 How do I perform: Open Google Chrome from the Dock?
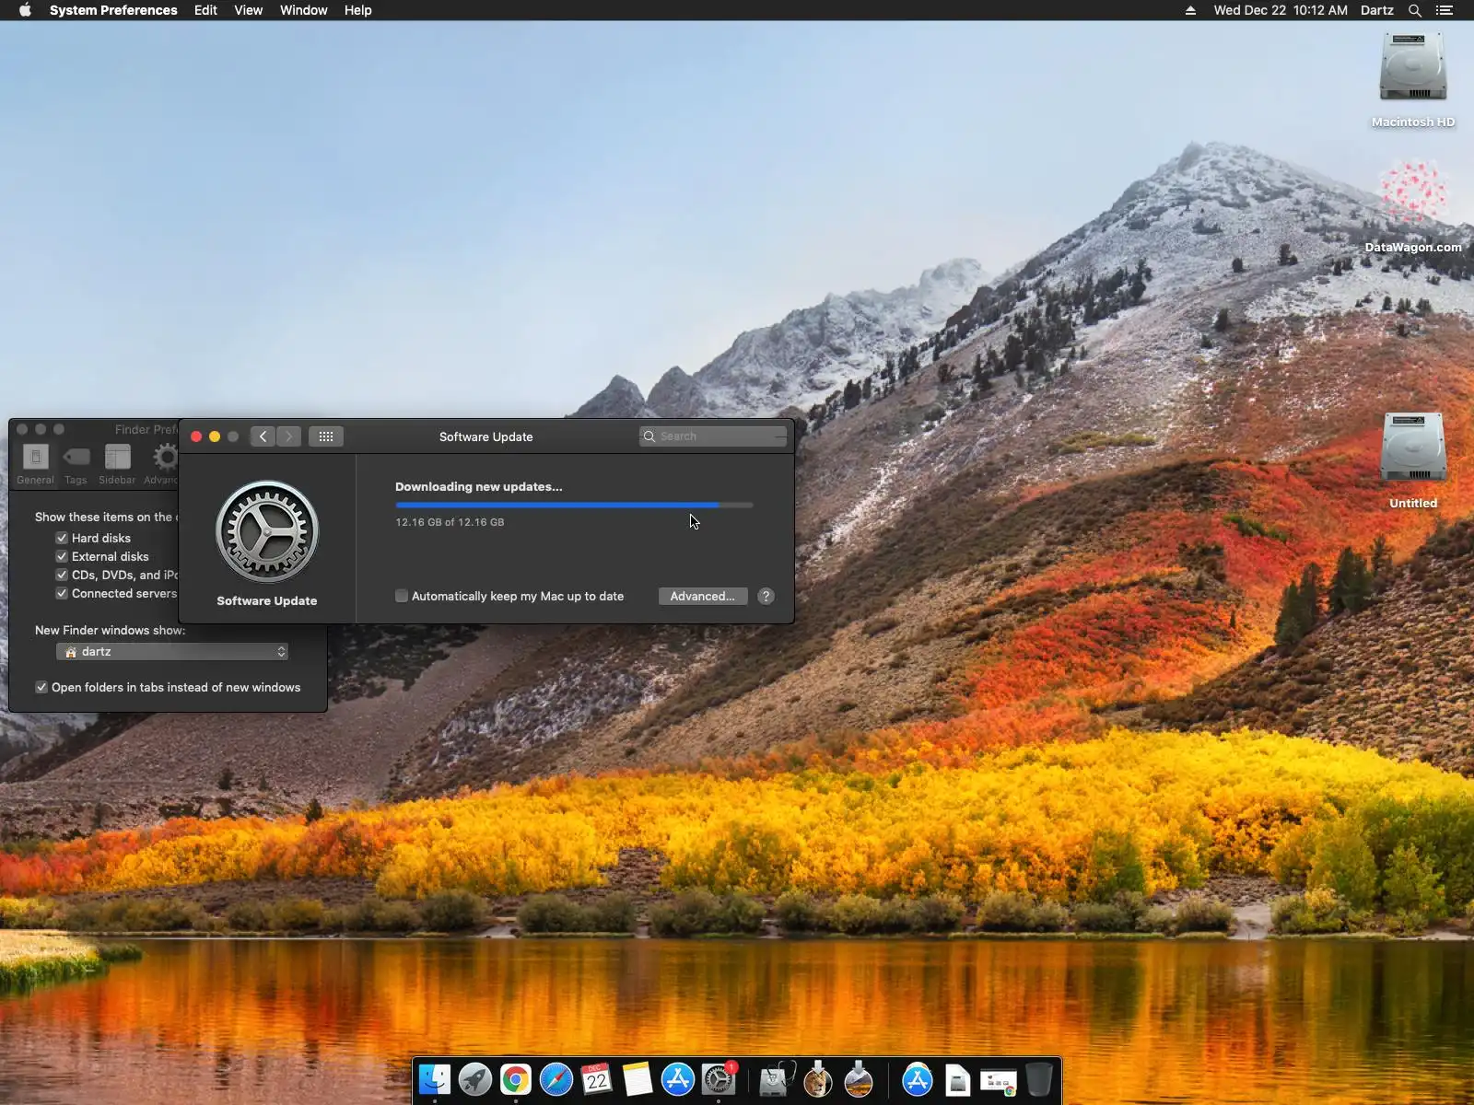(516, 1079)
